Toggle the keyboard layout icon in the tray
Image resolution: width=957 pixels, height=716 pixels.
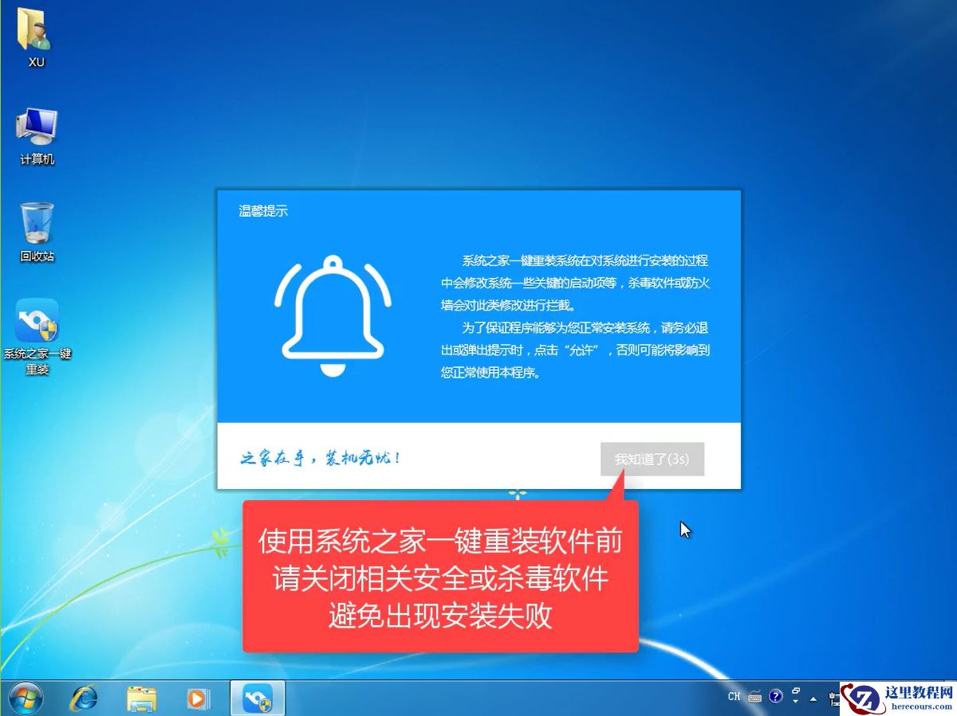point(755,698)
